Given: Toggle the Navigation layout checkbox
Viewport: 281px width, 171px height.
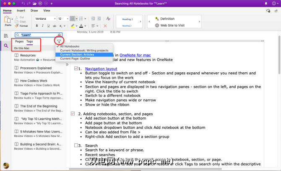Looking at the screenshot, I should [75, 69].
